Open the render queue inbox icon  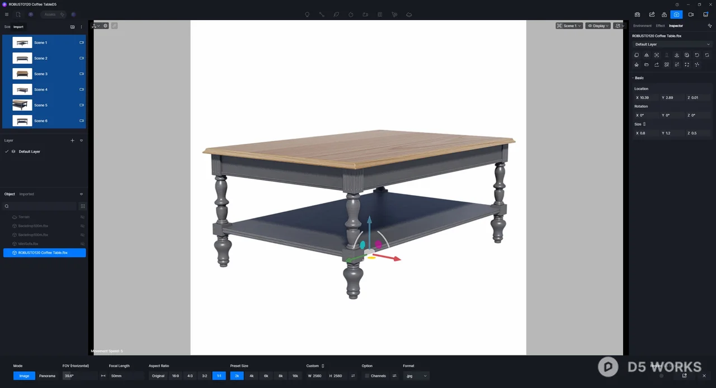point(705,15)
